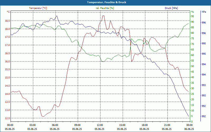Click the 85 humidity axis value
The image size is (211, 132).
(x=193, y=27)
